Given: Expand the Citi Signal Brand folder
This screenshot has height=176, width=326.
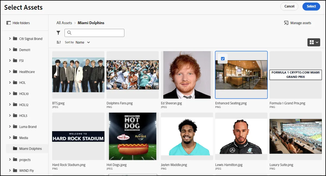Looking at the screenshot, I should pos(10,39).
